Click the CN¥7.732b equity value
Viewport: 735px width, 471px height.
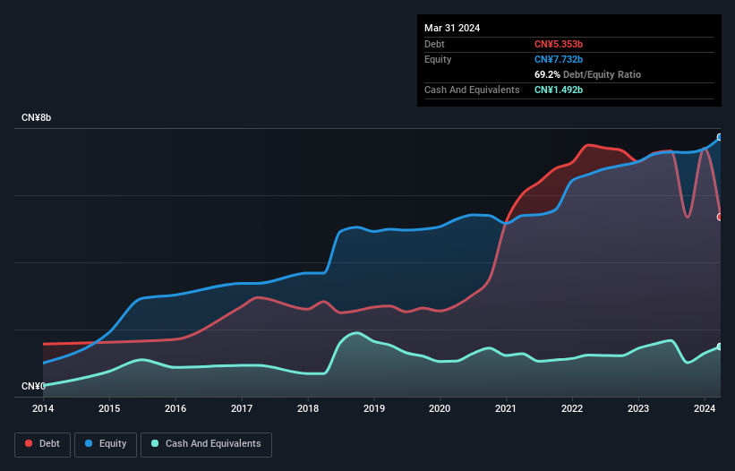[559, 59]
